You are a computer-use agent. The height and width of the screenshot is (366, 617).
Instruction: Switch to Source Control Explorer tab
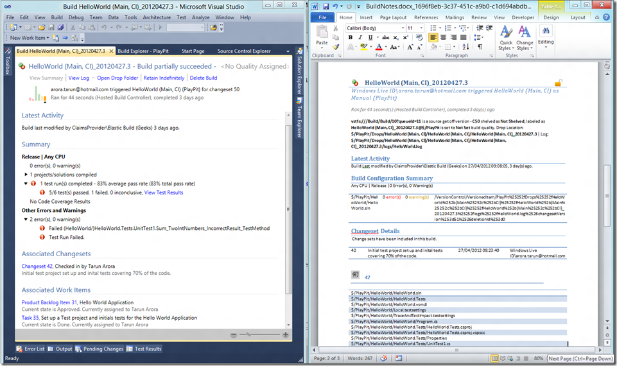tap(244, 51)
